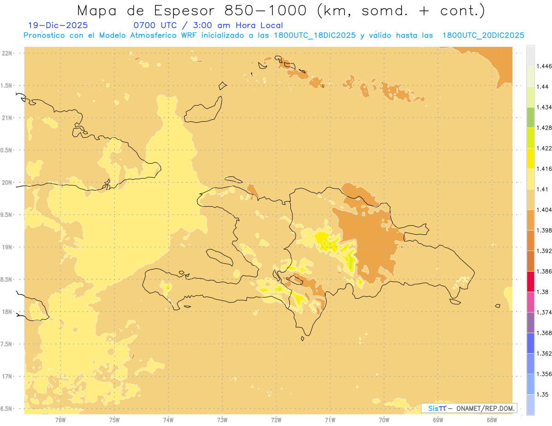
Task: Click the legend value "1.374"
Action: 545,312
